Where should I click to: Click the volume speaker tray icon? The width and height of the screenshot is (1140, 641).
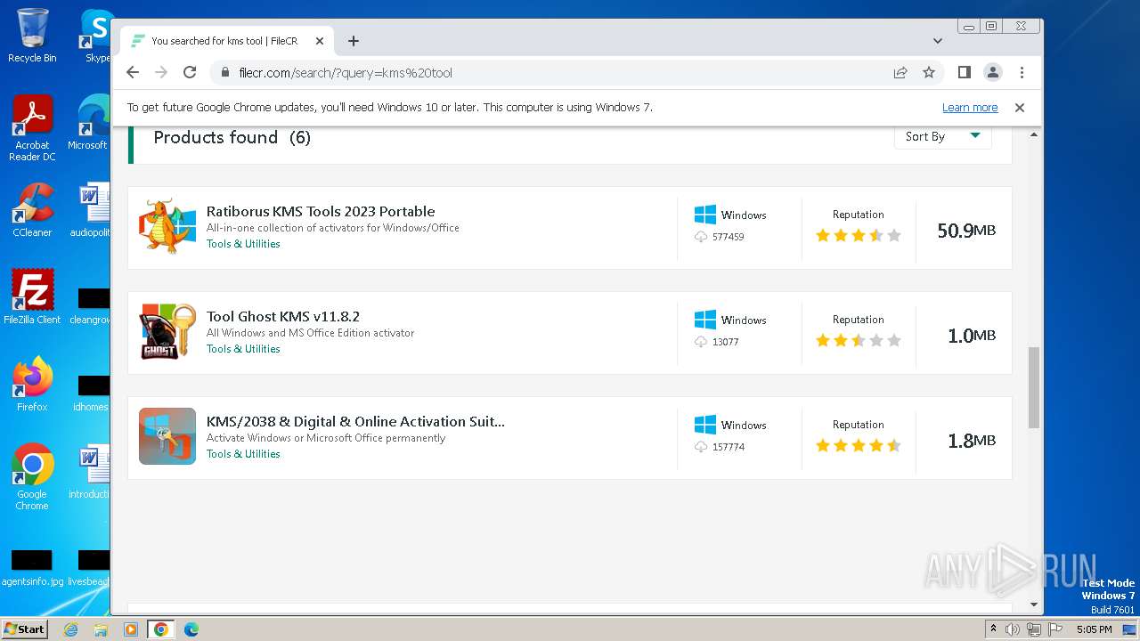click(1013, 629)
